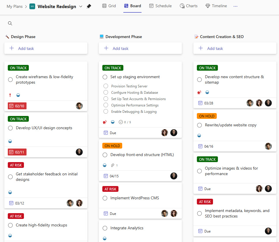
Task: Add task in Design Phase column
Action: pos(46,48)
